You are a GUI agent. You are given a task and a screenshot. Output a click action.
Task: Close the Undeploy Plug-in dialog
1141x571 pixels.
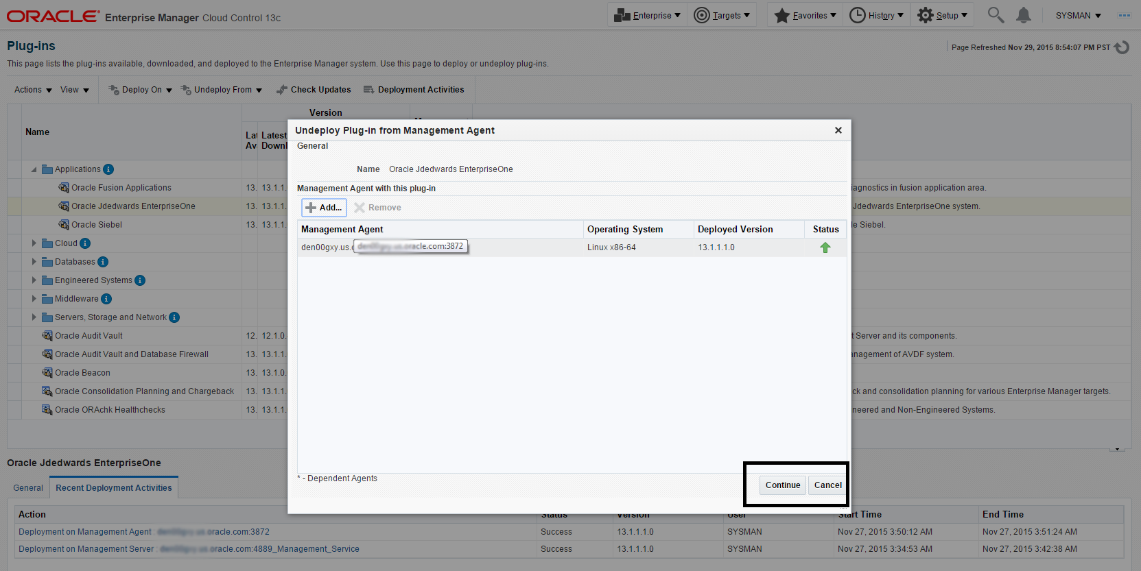pyautogui.click(x=838, y=130)
